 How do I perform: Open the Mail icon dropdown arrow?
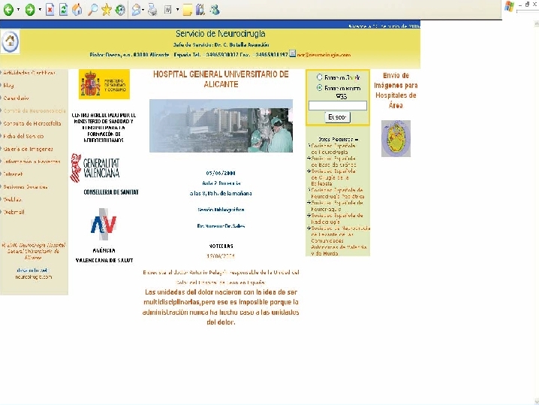tap(143, 10)
